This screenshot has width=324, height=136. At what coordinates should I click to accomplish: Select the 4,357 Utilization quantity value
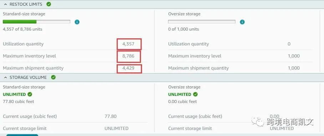(128, 44)
